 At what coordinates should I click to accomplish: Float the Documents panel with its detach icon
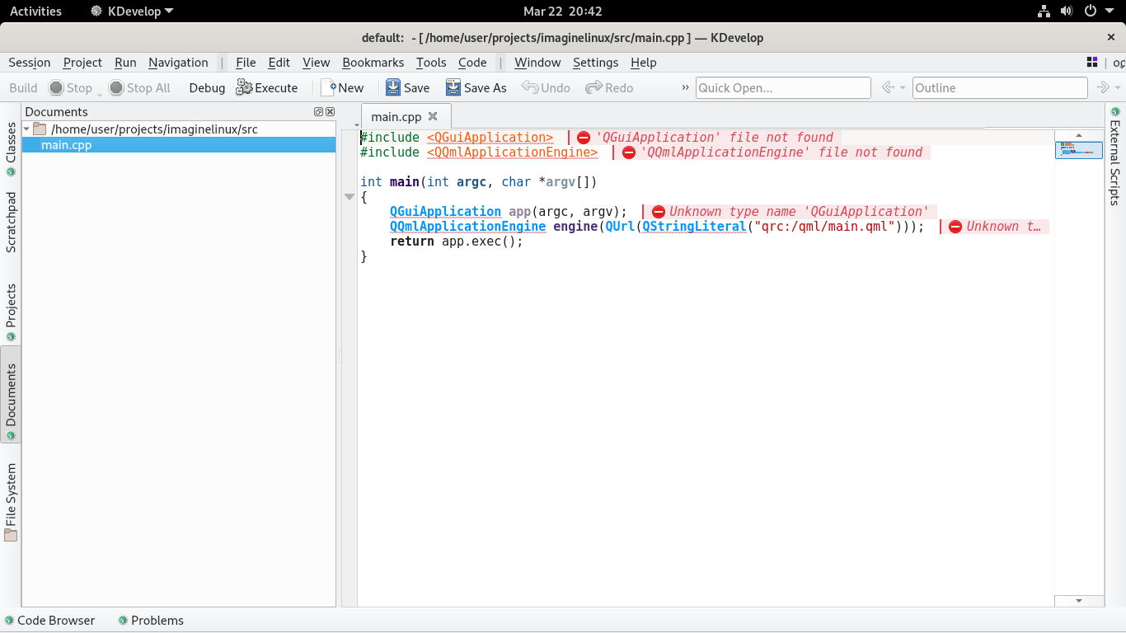(318, 112)
